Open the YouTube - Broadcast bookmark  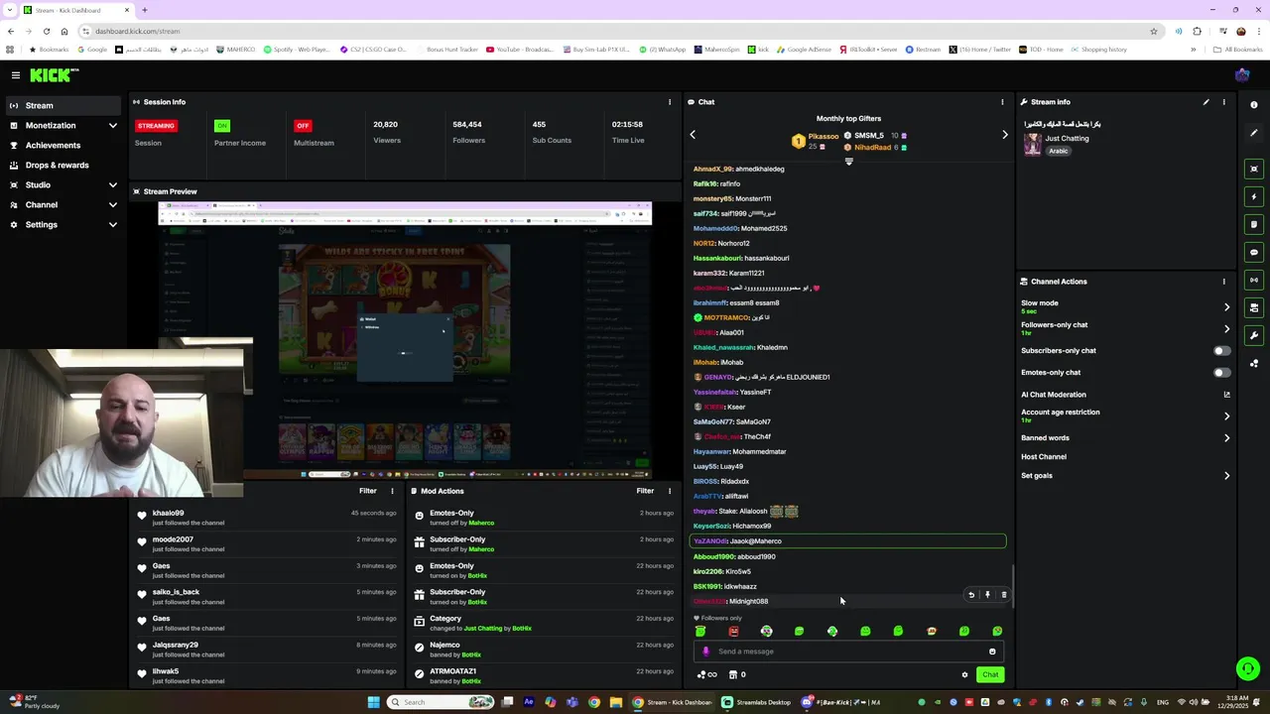point(520,50)
